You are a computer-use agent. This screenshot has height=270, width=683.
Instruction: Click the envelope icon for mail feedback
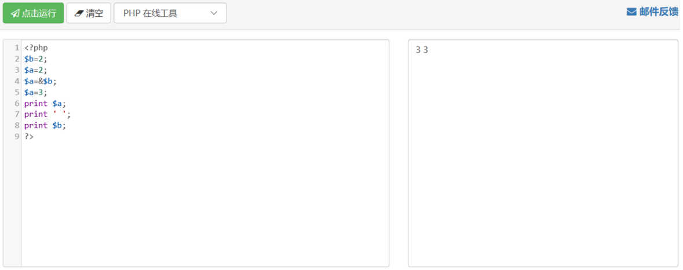[631, 12]
